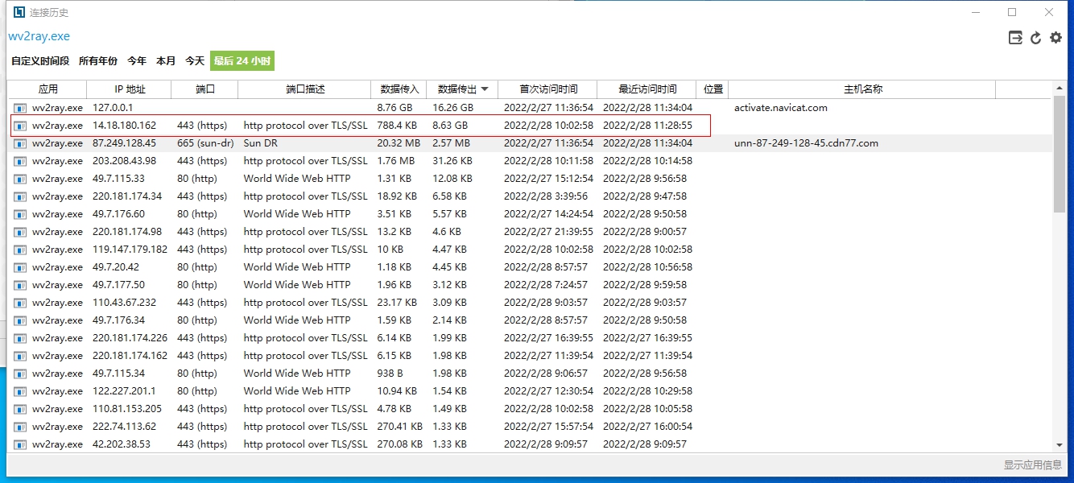Click app icon in the 220.181.174.162 row
The image size is (1074, 483).
tap(19, 356)
